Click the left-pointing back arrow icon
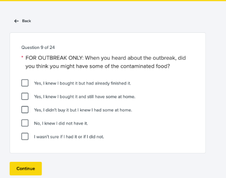 (16, 21)
